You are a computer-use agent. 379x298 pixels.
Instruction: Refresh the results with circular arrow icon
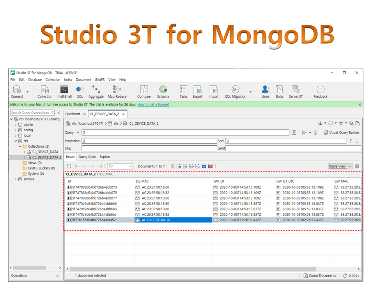(69, 166)
